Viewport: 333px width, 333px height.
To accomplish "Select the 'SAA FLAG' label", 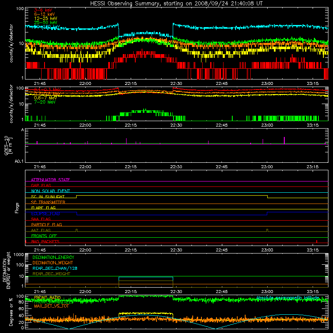I will coord(41,219).
